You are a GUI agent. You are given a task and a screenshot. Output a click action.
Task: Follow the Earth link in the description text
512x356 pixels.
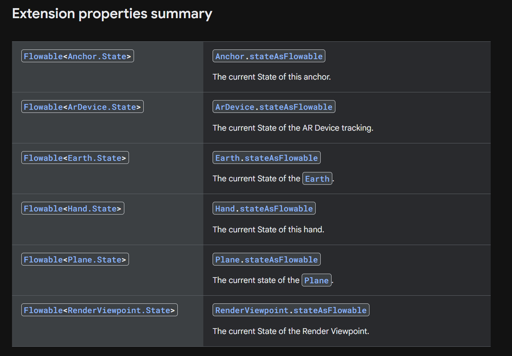317,179
